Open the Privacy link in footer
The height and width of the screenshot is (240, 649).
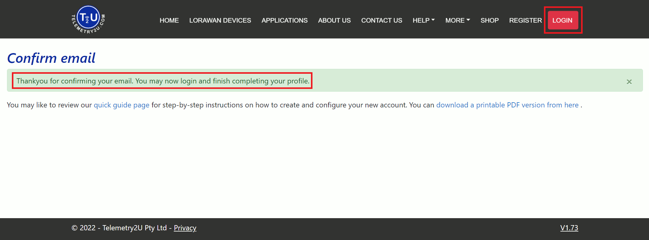pyautogui.click(x=185, y=228)
